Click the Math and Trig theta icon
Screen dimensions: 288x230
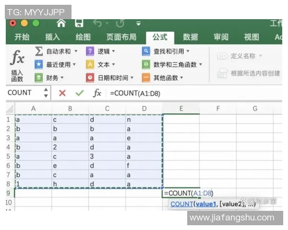(x=146, y=64)
